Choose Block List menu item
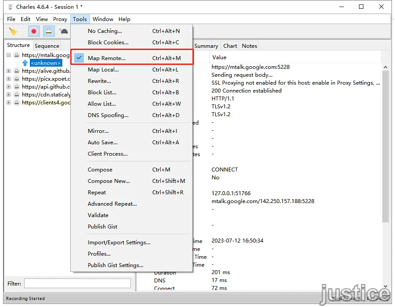The image size is (395, 307). 132,93
